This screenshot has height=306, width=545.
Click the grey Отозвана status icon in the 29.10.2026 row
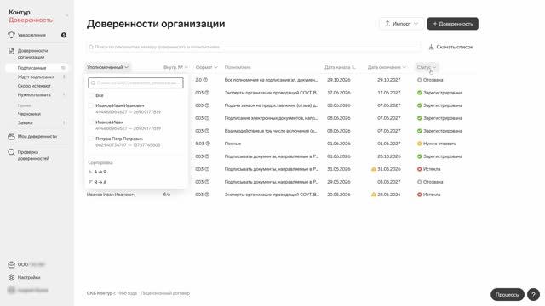tap(420, 80)
